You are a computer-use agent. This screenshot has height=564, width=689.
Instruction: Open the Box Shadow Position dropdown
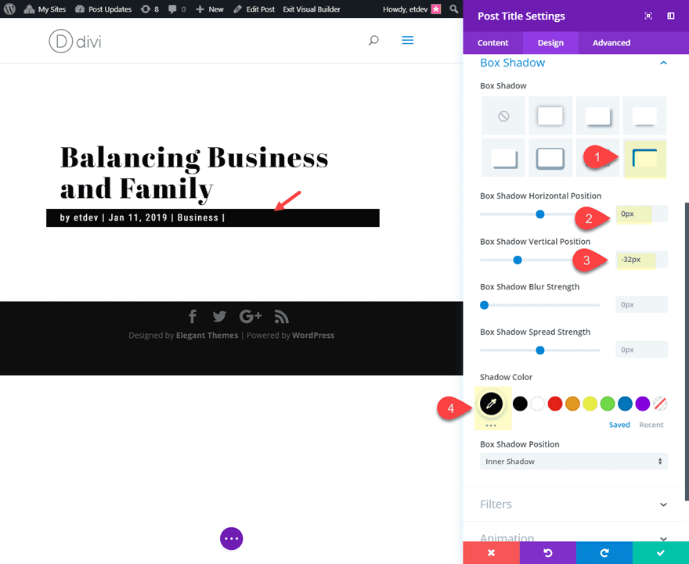[x=573, y=461]
